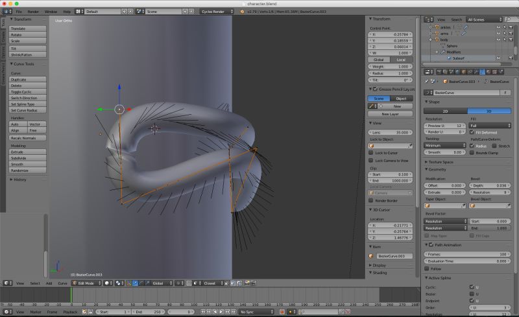Click the jump to end frame button
This screenshot has height=317, width=519.
tap(234, 312)
